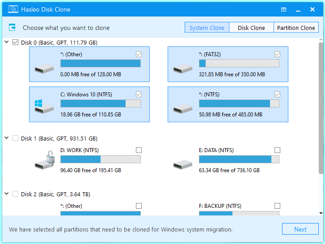Open the title bar dropdown menu icon

point(283,9)
